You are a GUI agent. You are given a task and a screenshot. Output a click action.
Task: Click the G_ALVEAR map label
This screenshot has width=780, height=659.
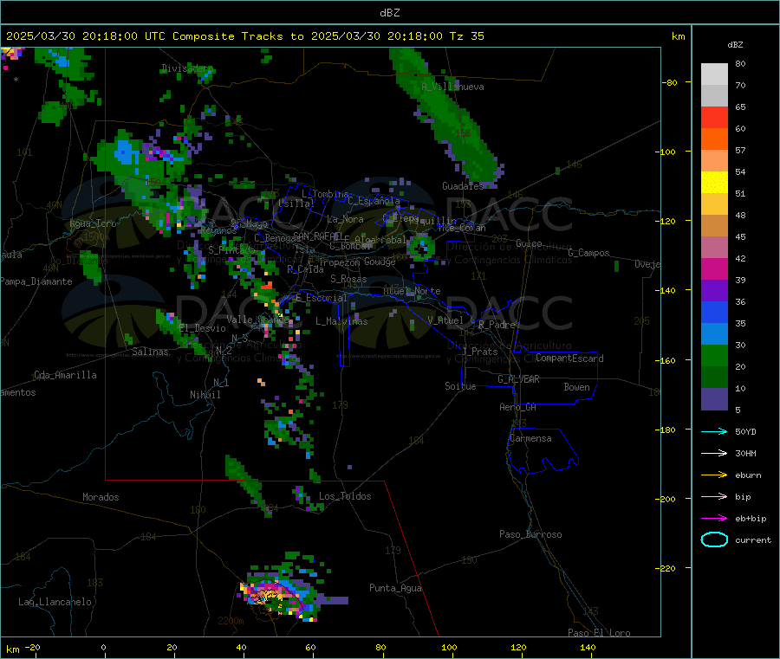[519, 379]
